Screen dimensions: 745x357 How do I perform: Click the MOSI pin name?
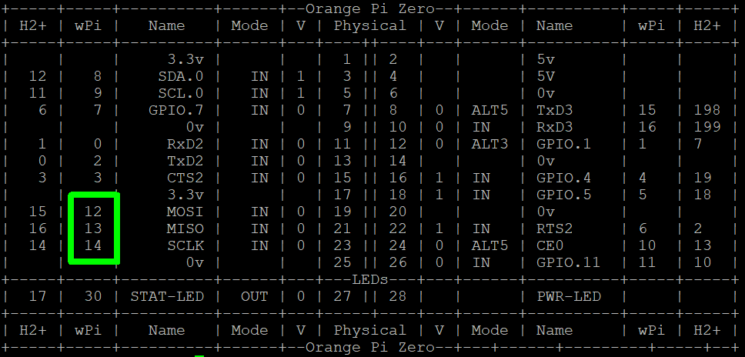[185, 212]
